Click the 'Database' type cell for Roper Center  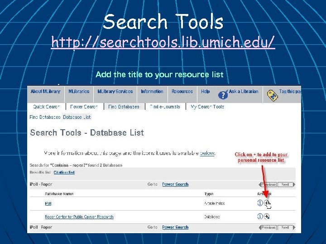tap(212, 217)
